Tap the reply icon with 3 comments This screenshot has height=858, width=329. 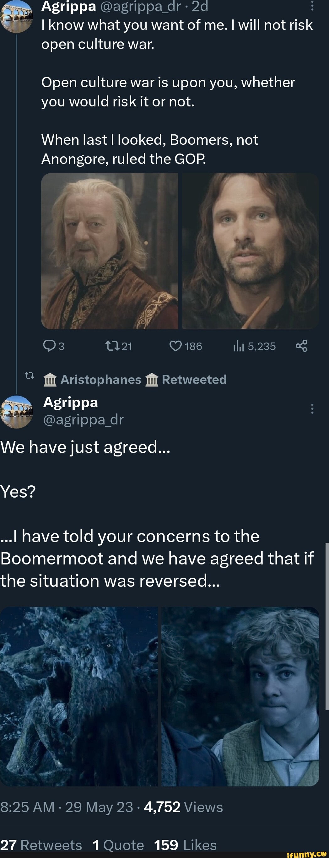click(x=50, y=346)
